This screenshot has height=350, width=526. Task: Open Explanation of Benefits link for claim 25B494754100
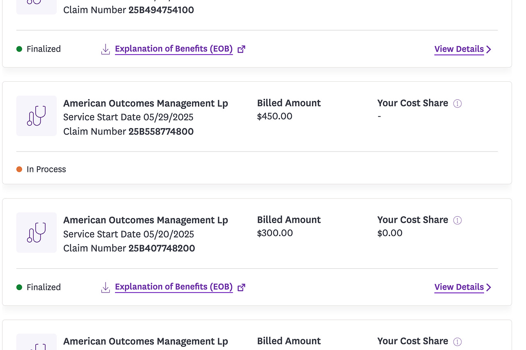174,49
